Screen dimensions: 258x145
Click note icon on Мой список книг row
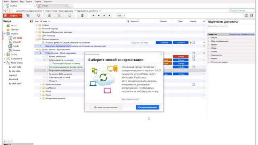point(193,84)
